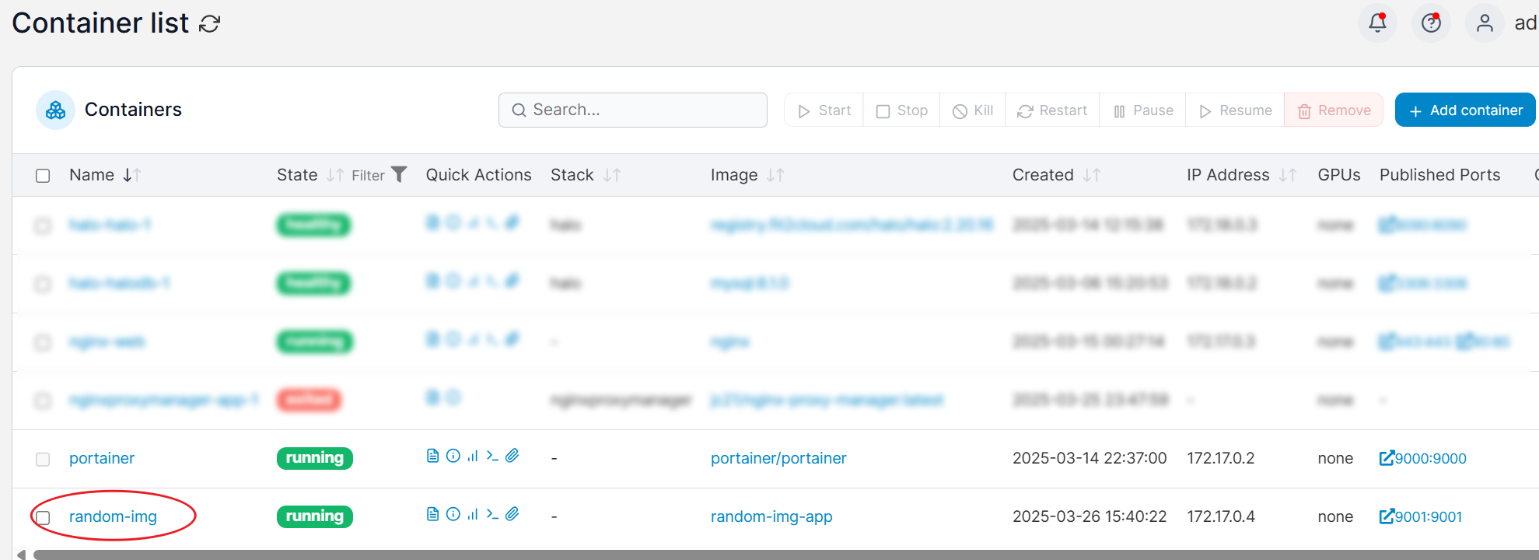
Task: Open logs icon for portainer container
Action: pyautogui.click(x=433, y=456)
